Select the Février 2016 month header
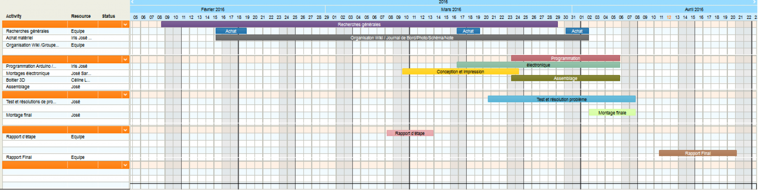The width and height of the screenshot is (759, 190). point(213,9)
